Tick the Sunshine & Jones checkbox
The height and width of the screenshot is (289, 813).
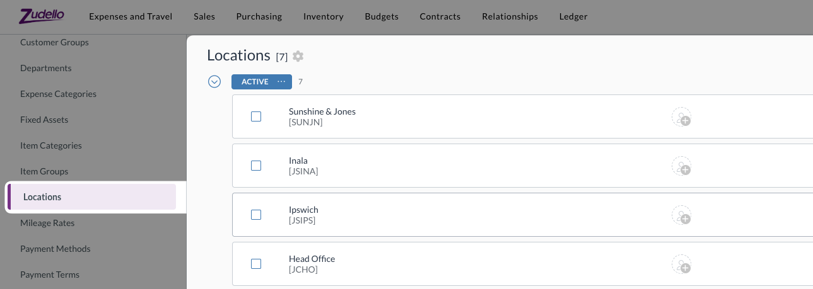click(256, 116)
